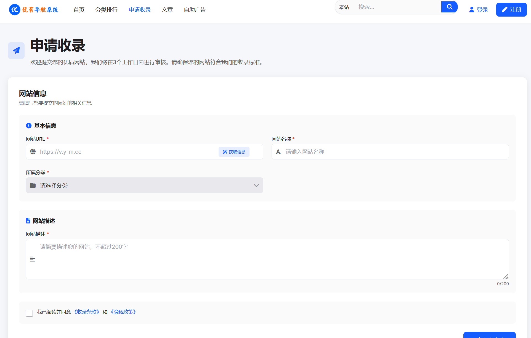Expand the category list via the chevron arrow

coord(256,185)
